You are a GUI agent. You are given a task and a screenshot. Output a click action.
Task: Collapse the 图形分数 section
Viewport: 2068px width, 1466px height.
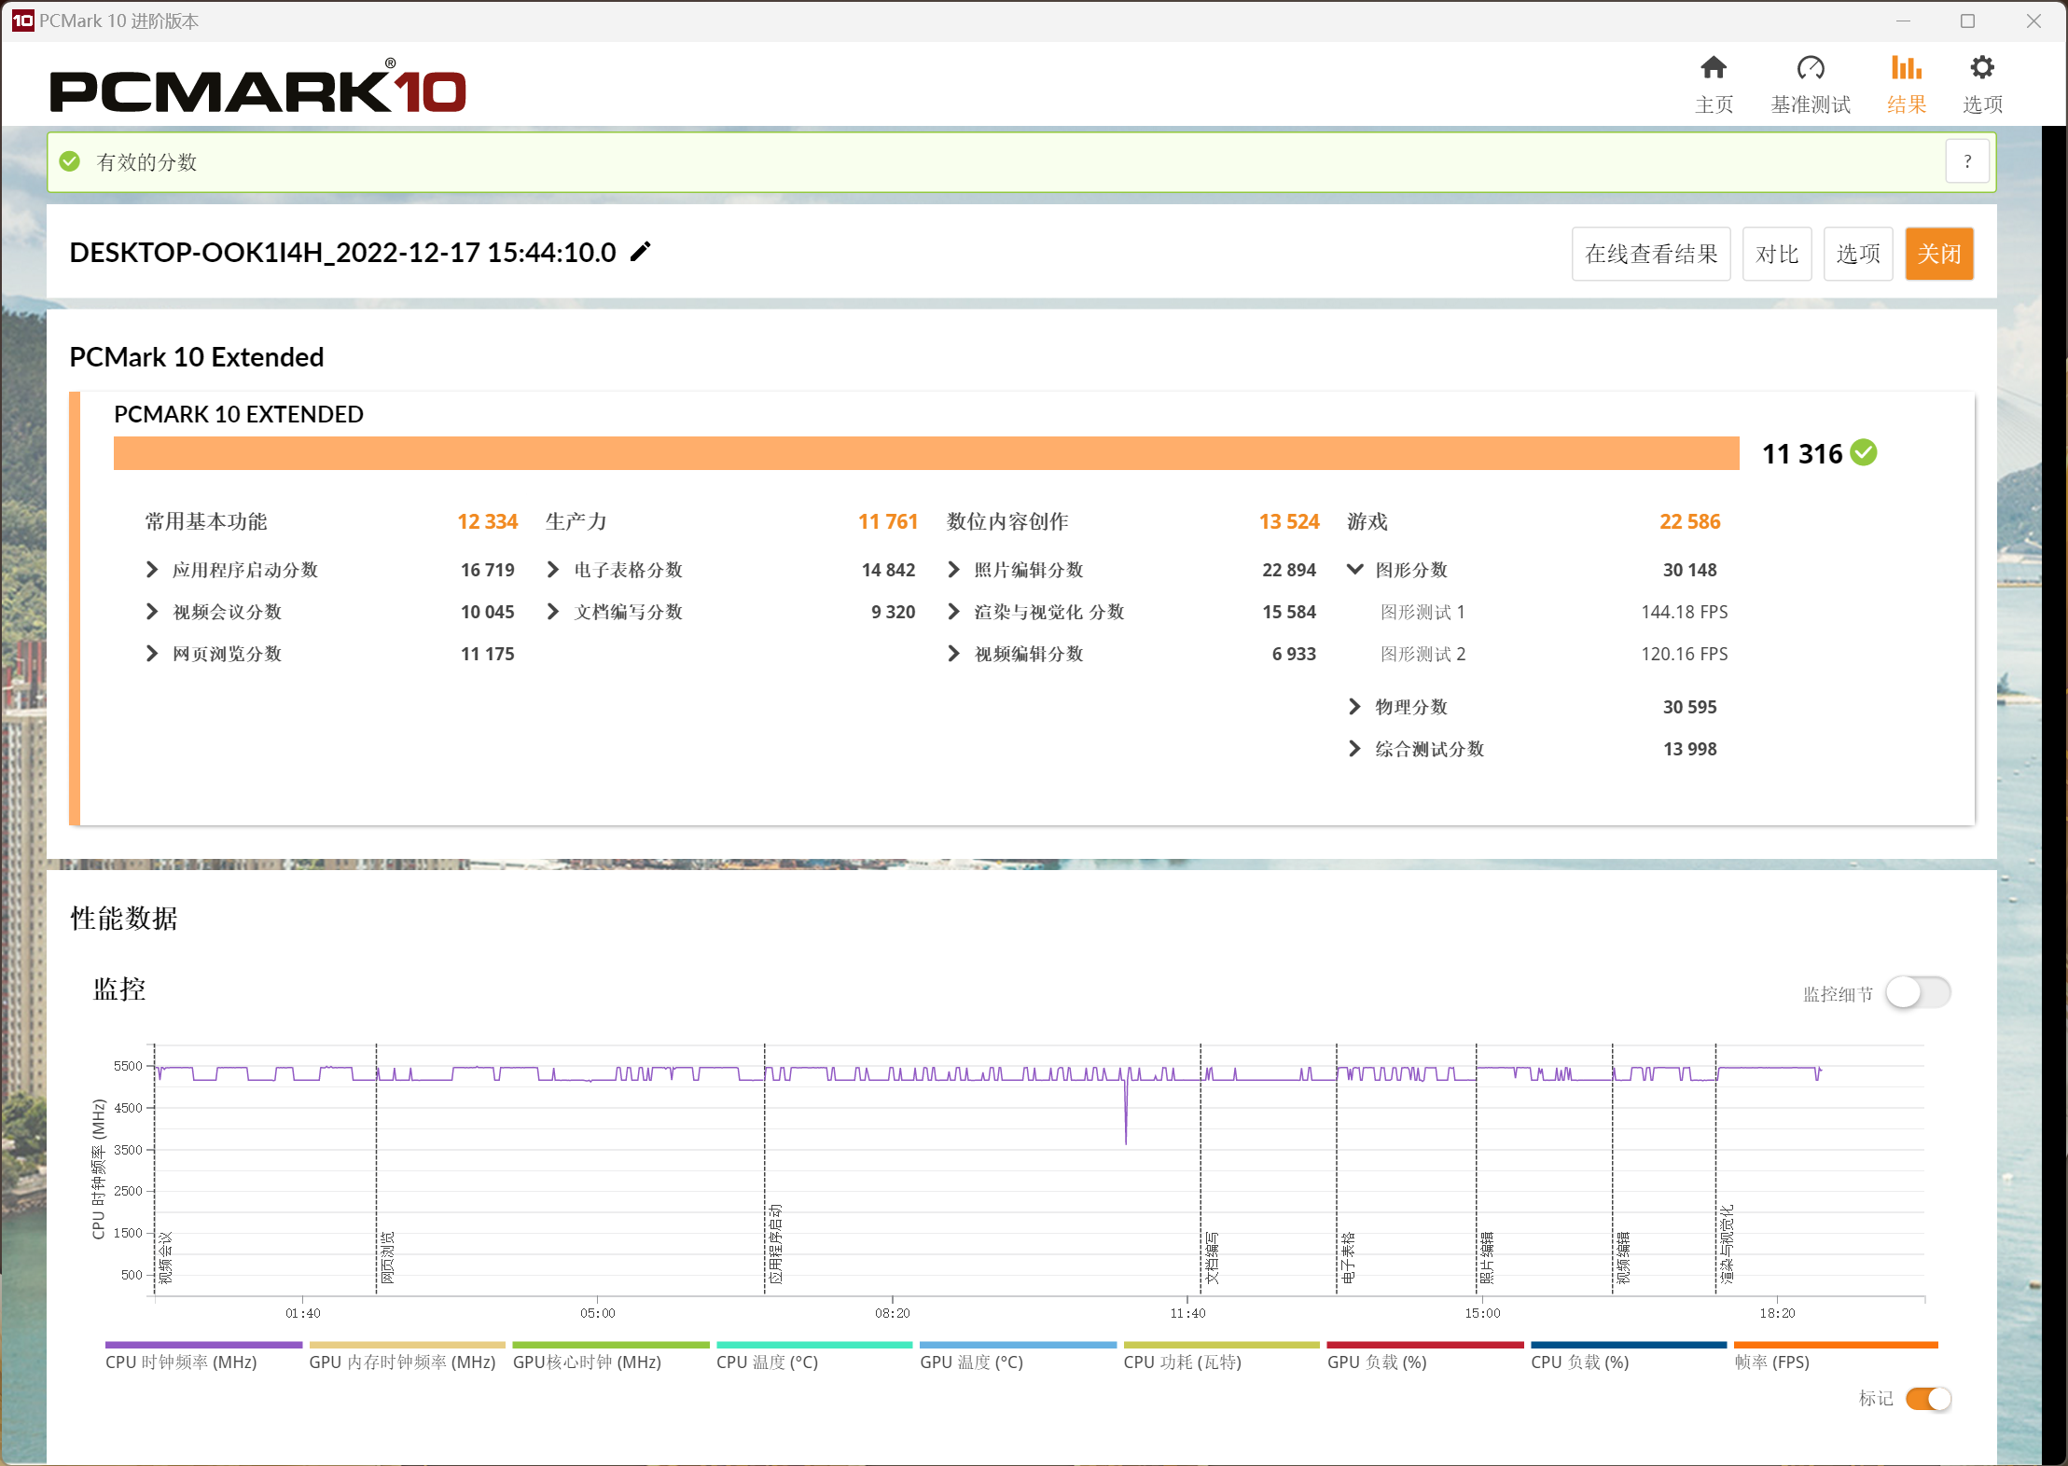coord(1355,570)
